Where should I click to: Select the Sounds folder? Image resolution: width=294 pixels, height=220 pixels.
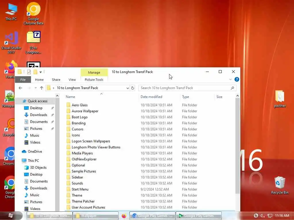pos(77,183)
